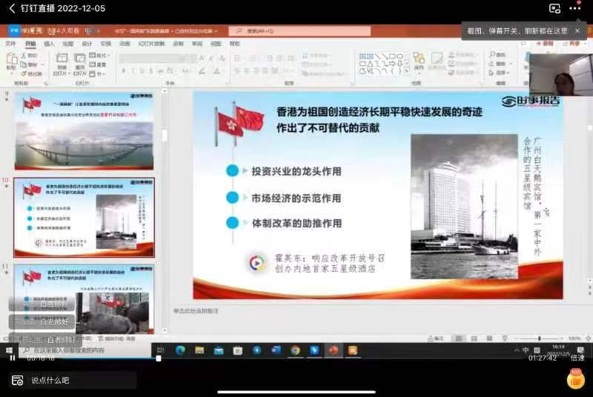
Task: Select slide 10 thumbnail in panel
Action: pyautogui.click(x=84, y=218)
